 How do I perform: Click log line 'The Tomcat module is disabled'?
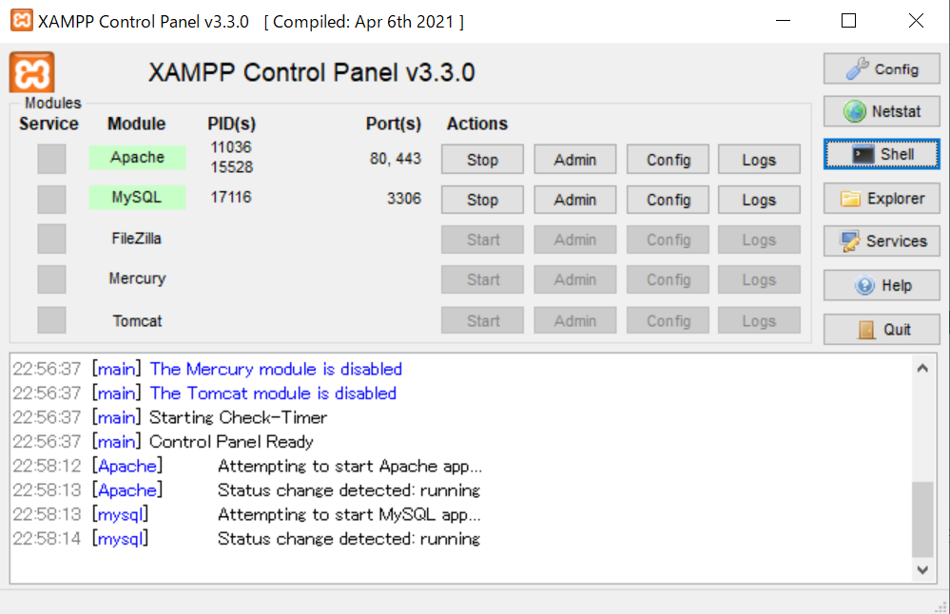tap(273, 393)
